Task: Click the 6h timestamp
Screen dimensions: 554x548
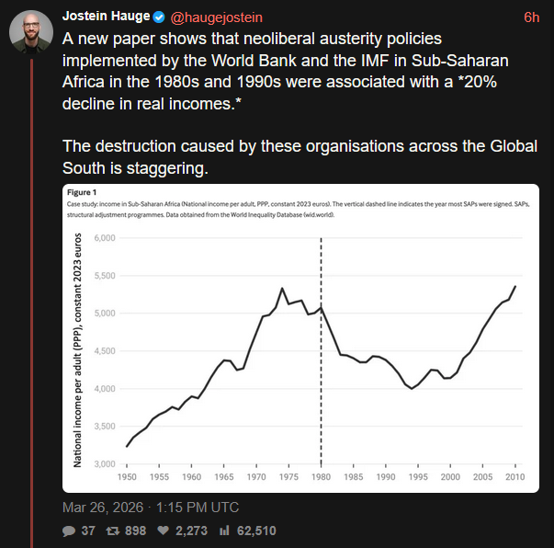Action: [x=531, y=17]
